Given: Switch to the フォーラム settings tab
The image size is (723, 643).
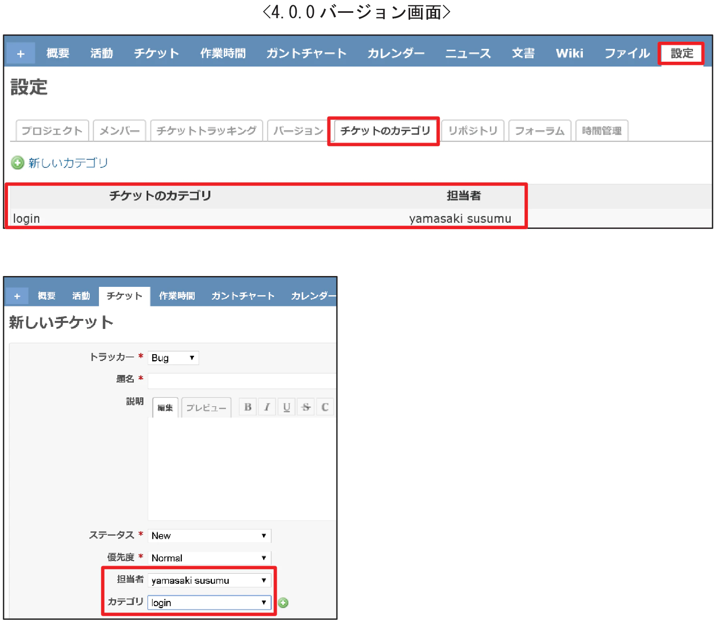Looking at the screenshot, I should coord(540,131).
